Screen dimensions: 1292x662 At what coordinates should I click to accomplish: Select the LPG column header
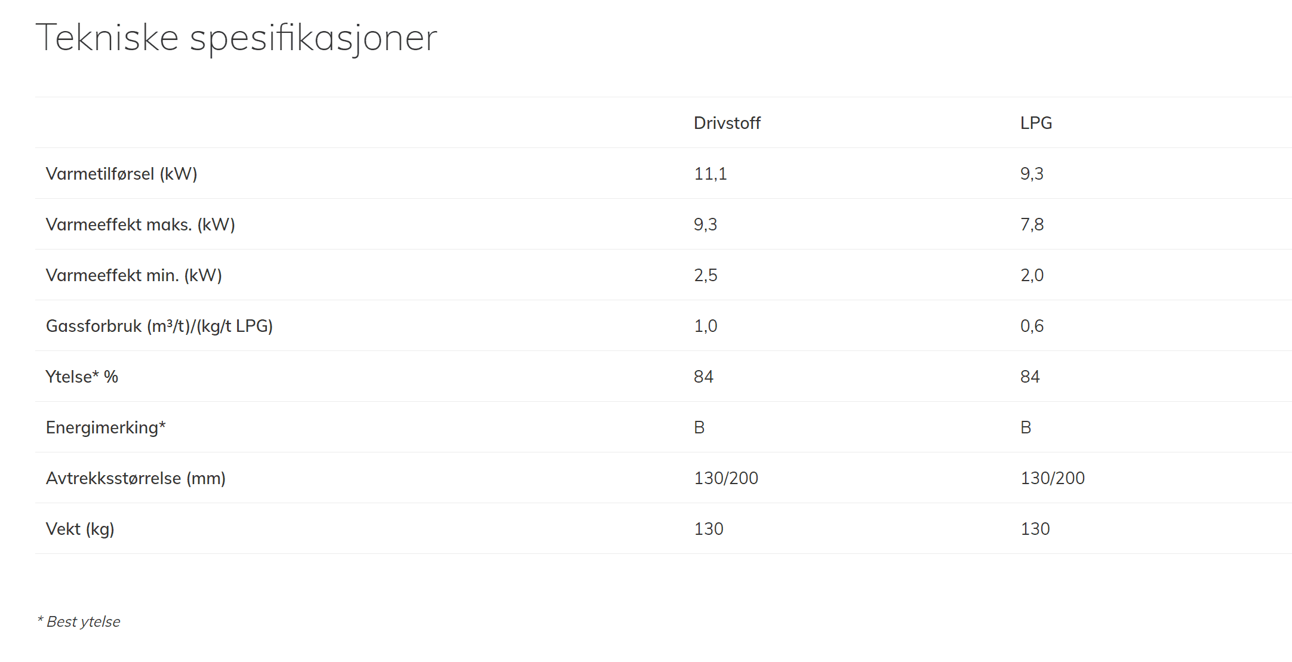tap(1036, 123)
